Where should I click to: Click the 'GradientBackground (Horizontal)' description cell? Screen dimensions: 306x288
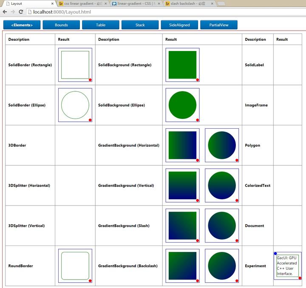point(129,145)
